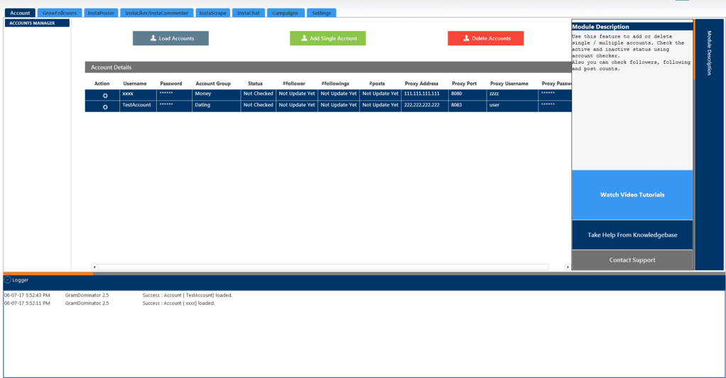Viewport: 726px width, 378px height.
Task: Go to the InstaScrape tab
Action: [212, 13]
